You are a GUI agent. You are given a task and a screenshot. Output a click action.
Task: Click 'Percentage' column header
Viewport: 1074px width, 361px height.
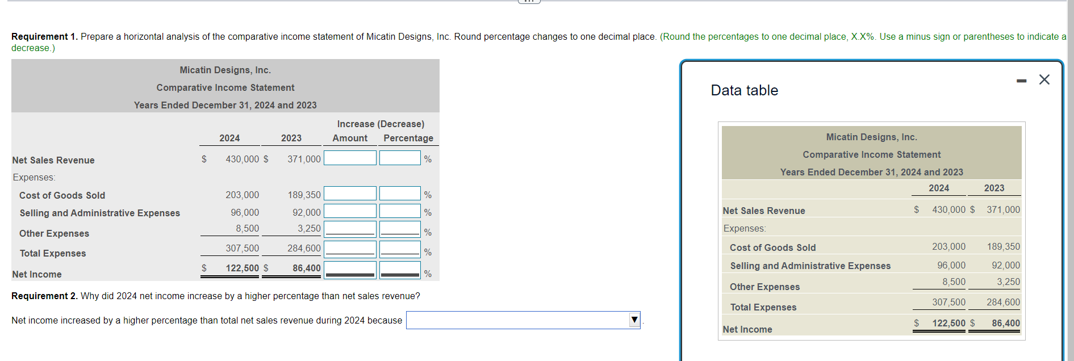408,138
